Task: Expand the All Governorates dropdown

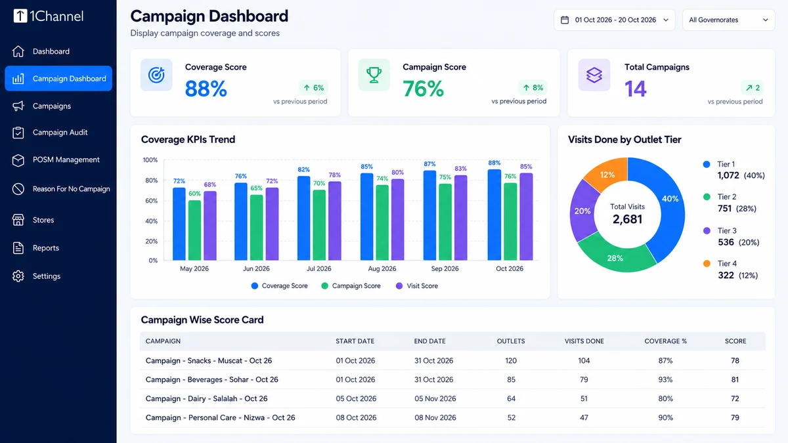Action: click(729, 20)
